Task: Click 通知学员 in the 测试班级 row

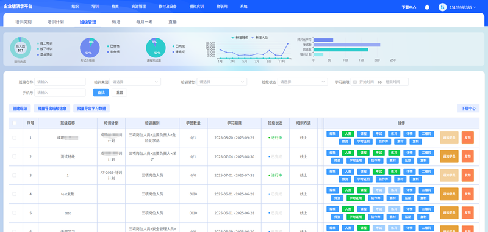Action: [449, 156]
